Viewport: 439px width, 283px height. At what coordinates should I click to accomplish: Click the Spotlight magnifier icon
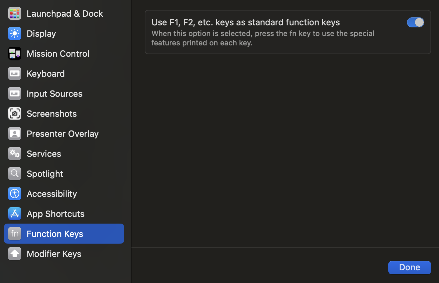click(x=15, y=174)
